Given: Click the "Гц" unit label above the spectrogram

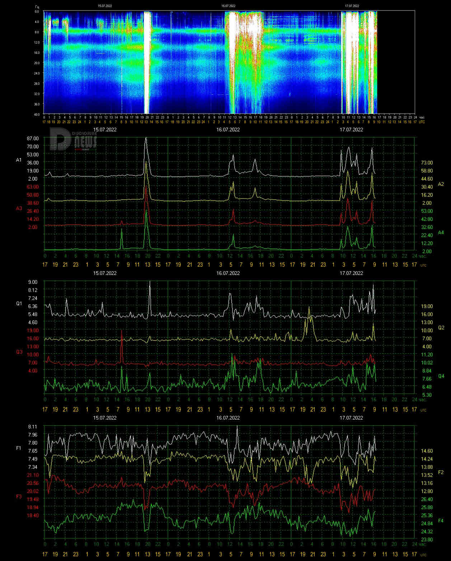Looking at the screenshot, I should tap(37, 6).
